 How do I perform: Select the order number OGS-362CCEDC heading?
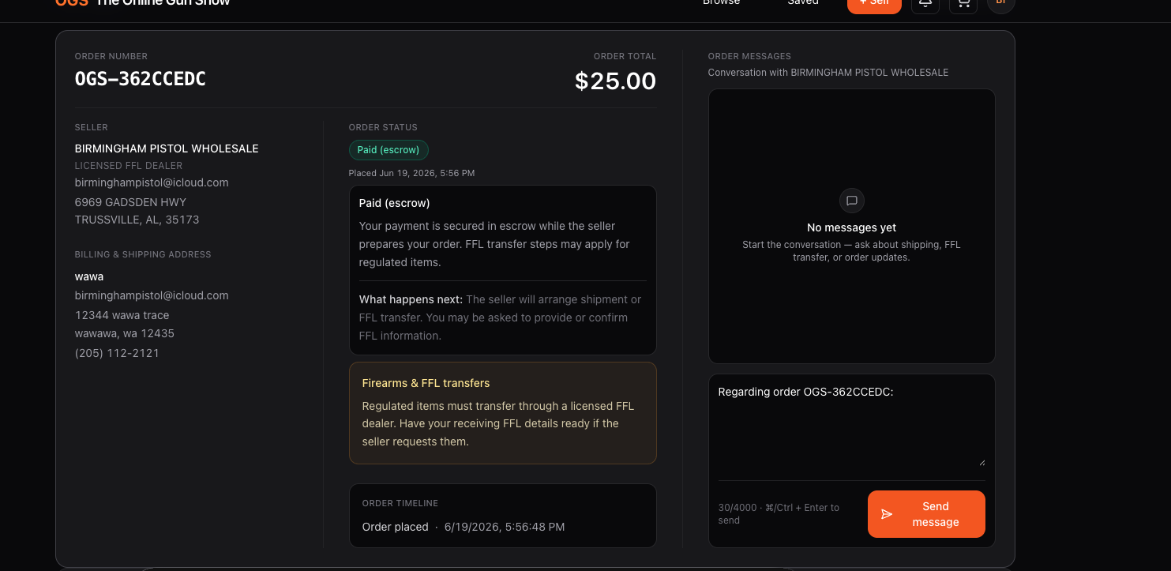click(x=141, y=79)
